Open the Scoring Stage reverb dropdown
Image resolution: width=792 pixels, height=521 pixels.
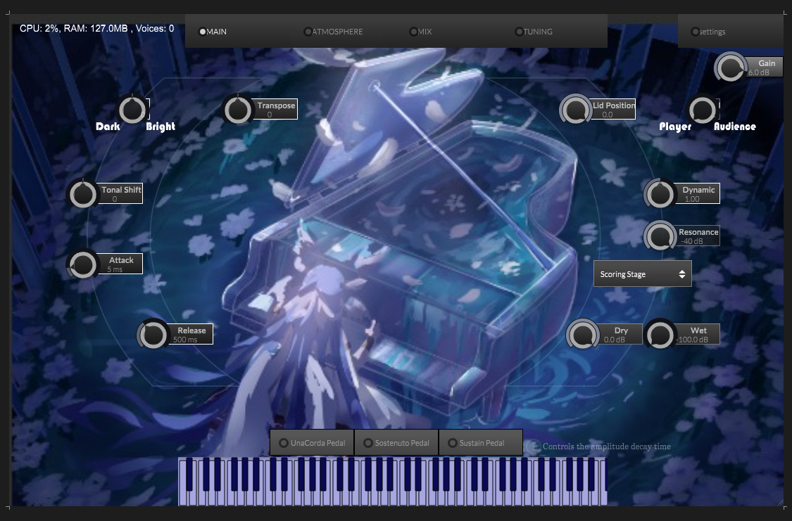click(642, 274)
